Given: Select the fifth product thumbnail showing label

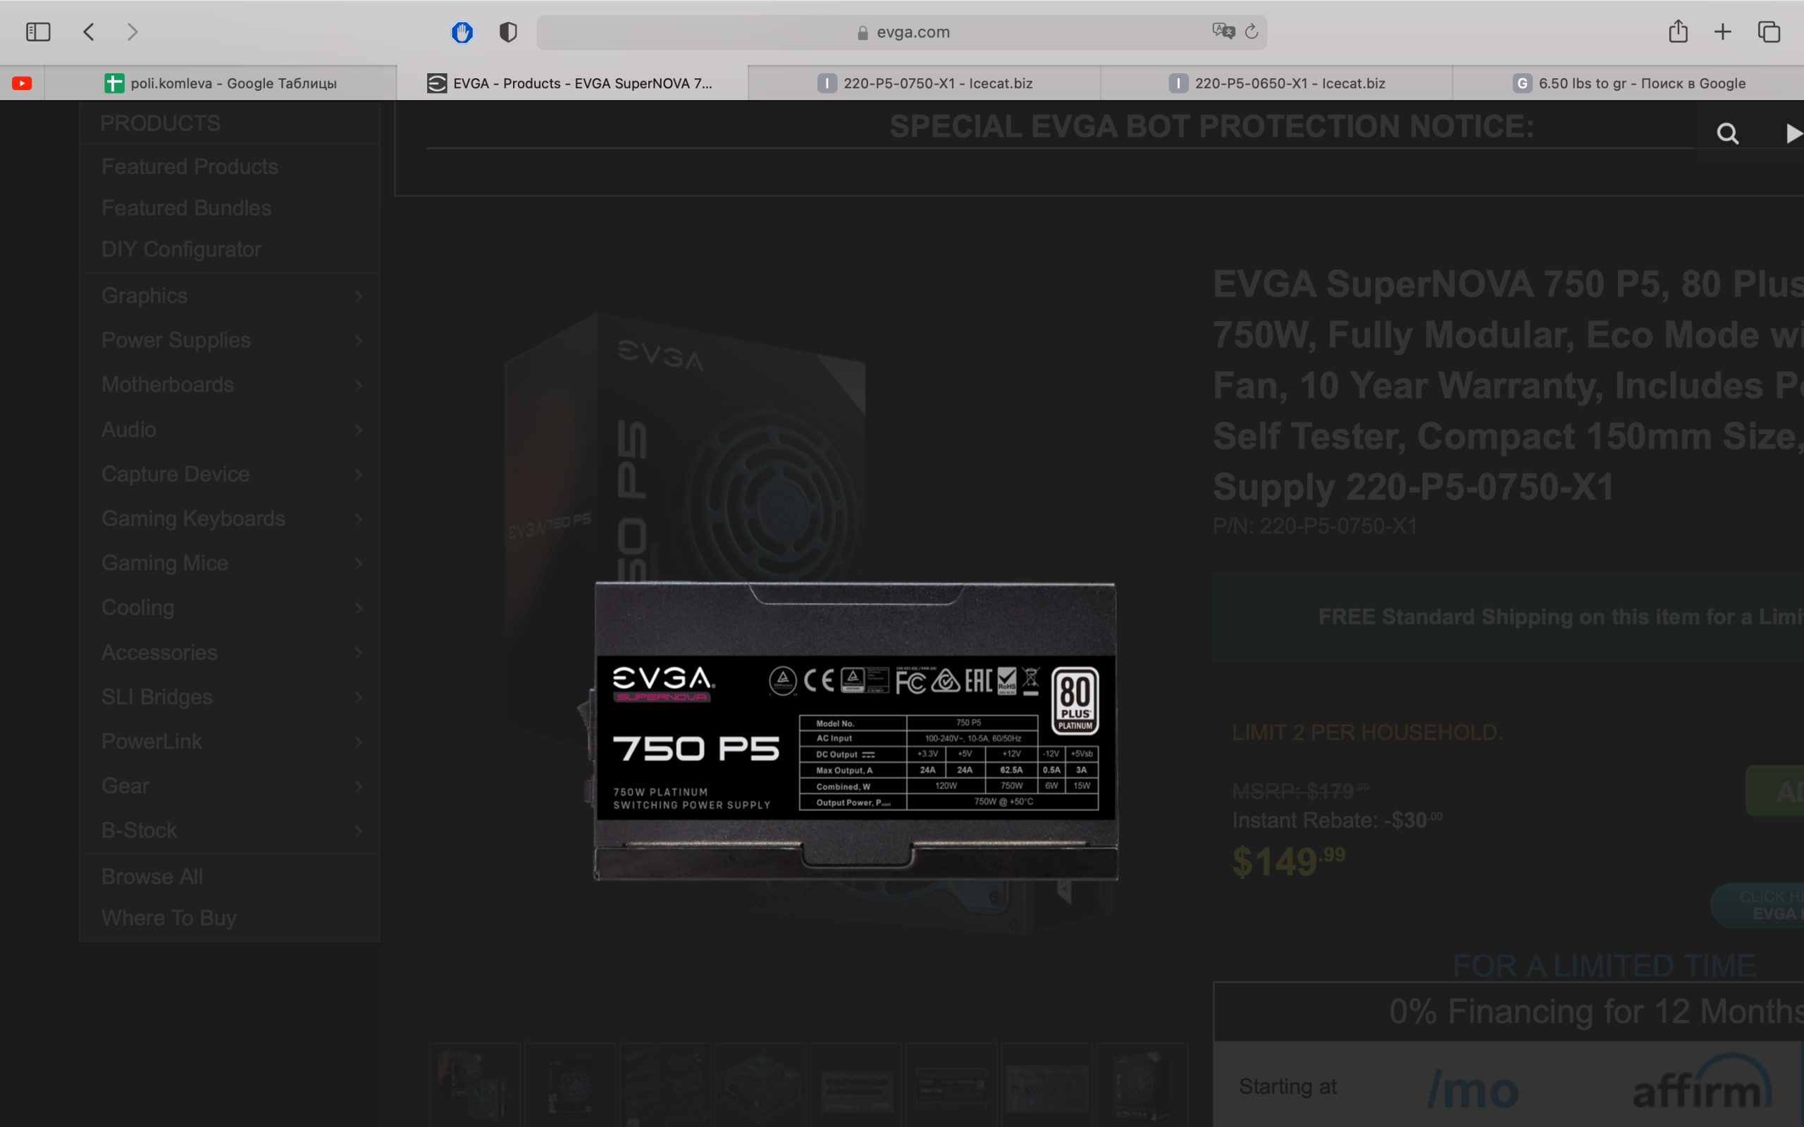Looking at the screenshot, I should [x=855, y=1085].
